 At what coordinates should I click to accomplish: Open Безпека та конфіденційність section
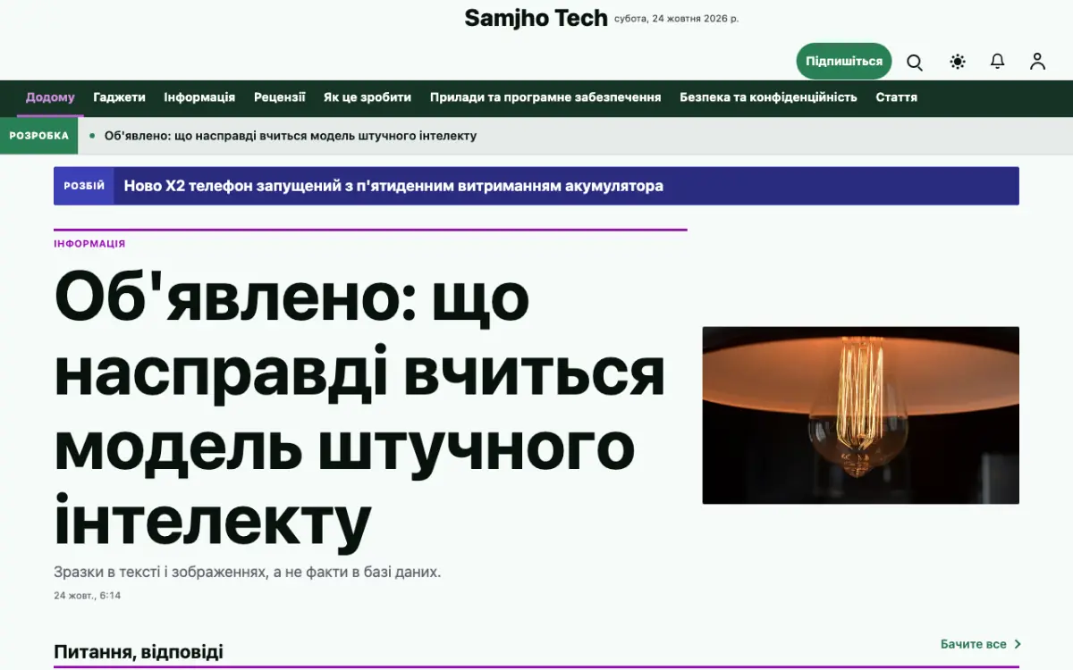coord(768,97)
